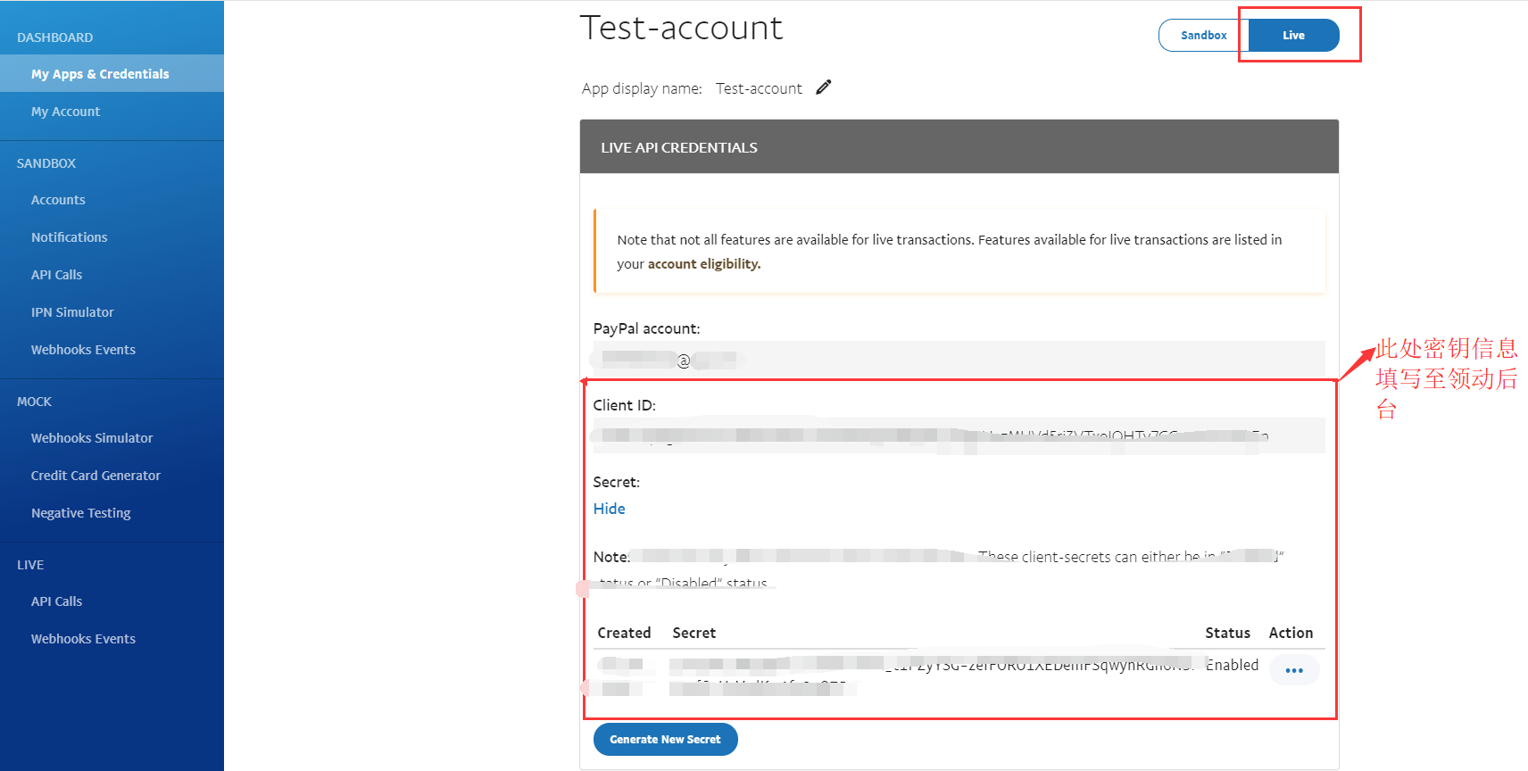Open Live Webhooks Events page

click(x=83, y=639)
